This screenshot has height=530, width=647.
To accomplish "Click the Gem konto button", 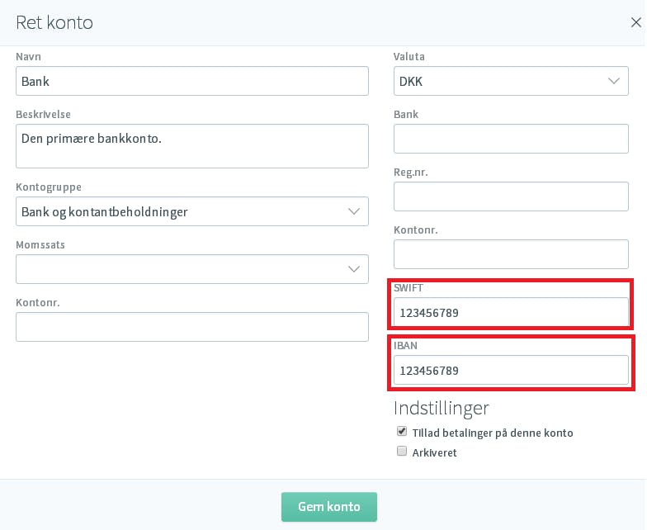I will pos(328,507).
